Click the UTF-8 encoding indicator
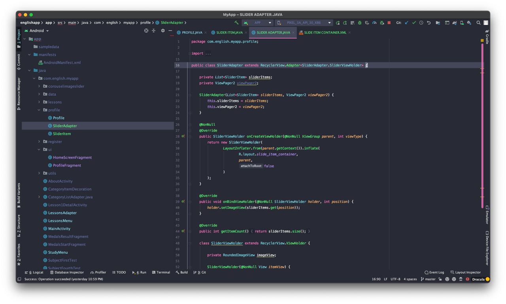Viewport: 506px width, 304px height. 395,279
